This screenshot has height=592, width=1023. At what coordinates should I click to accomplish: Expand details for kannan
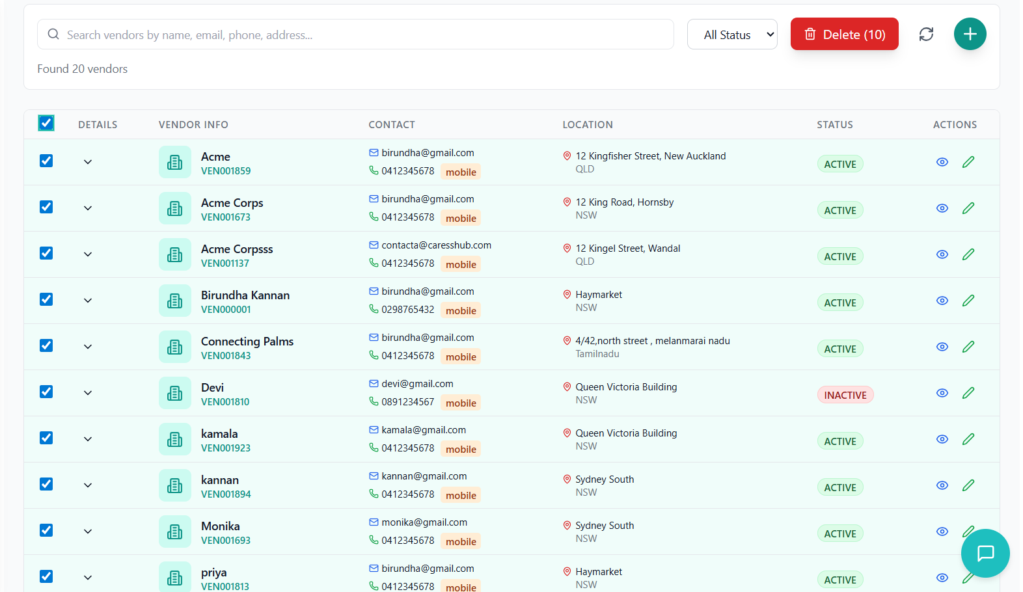pos(88,485)
